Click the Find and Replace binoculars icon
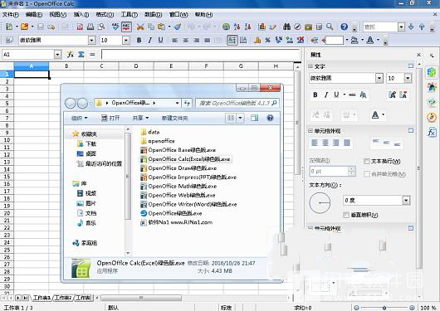This screenshot has width=440, height=311. (x=286, y=27)
